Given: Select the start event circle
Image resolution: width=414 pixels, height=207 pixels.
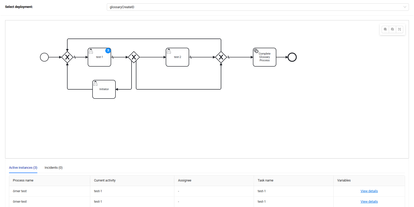Looking at the screenshot, I should click(44, 57).
